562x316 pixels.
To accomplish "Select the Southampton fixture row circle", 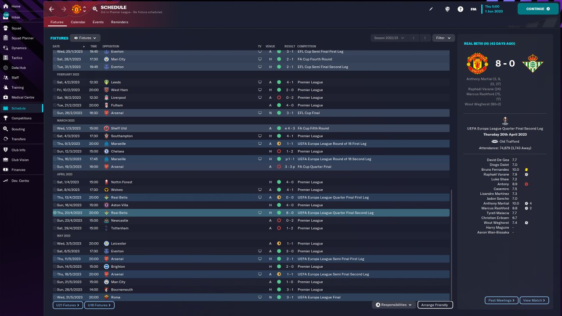I will pos(55,136).
